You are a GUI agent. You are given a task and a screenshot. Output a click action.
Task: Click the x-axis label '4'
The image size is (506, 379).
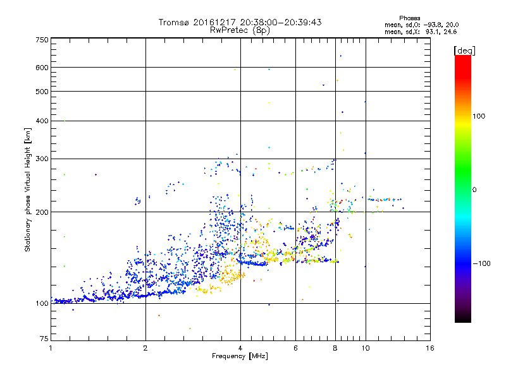240,348
